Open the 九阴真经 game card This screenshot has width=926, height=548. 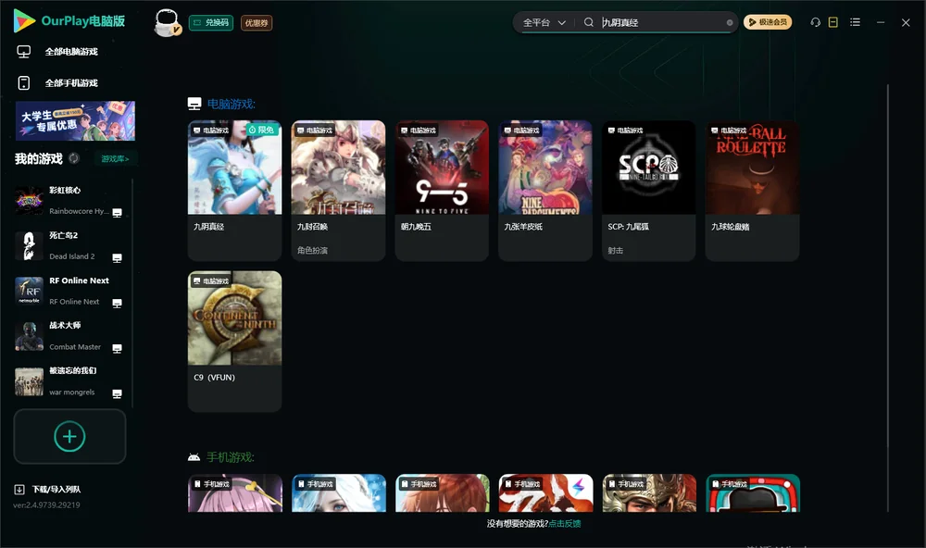click(x=234, y=190)
